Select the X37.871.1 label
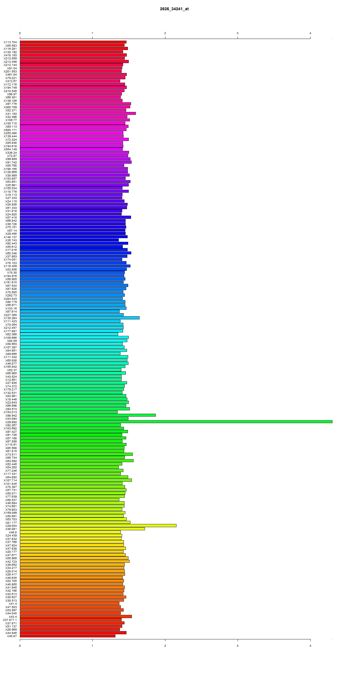 point(10,620)
